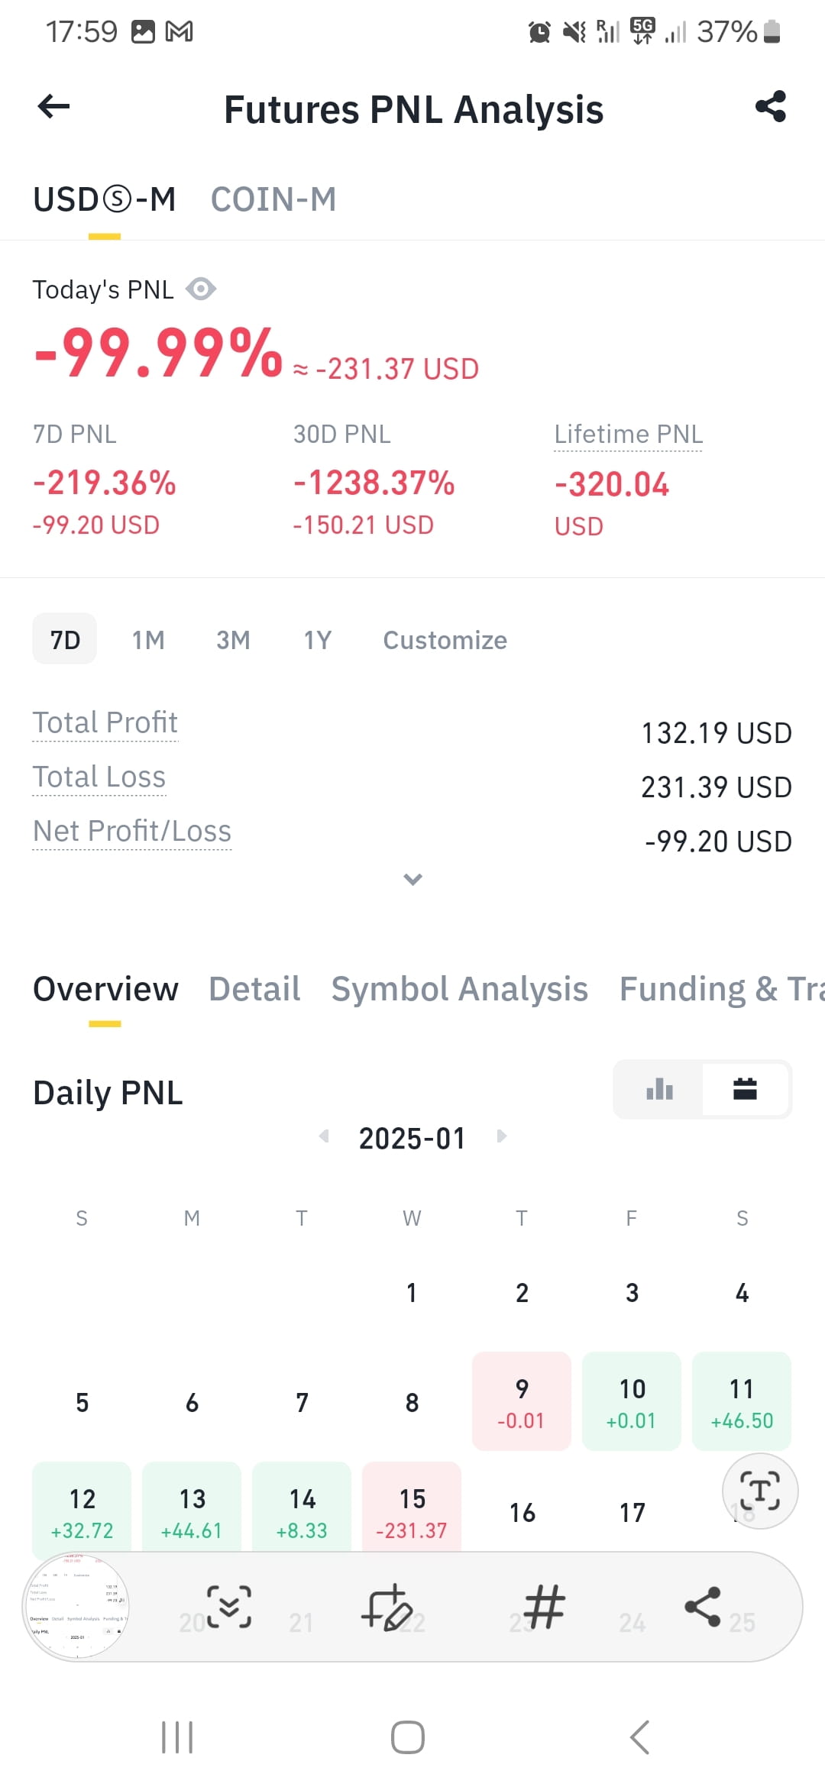825x1787 pixels.
Task: Hide Today's PNL with the eye icon
Action: (201, 289)
